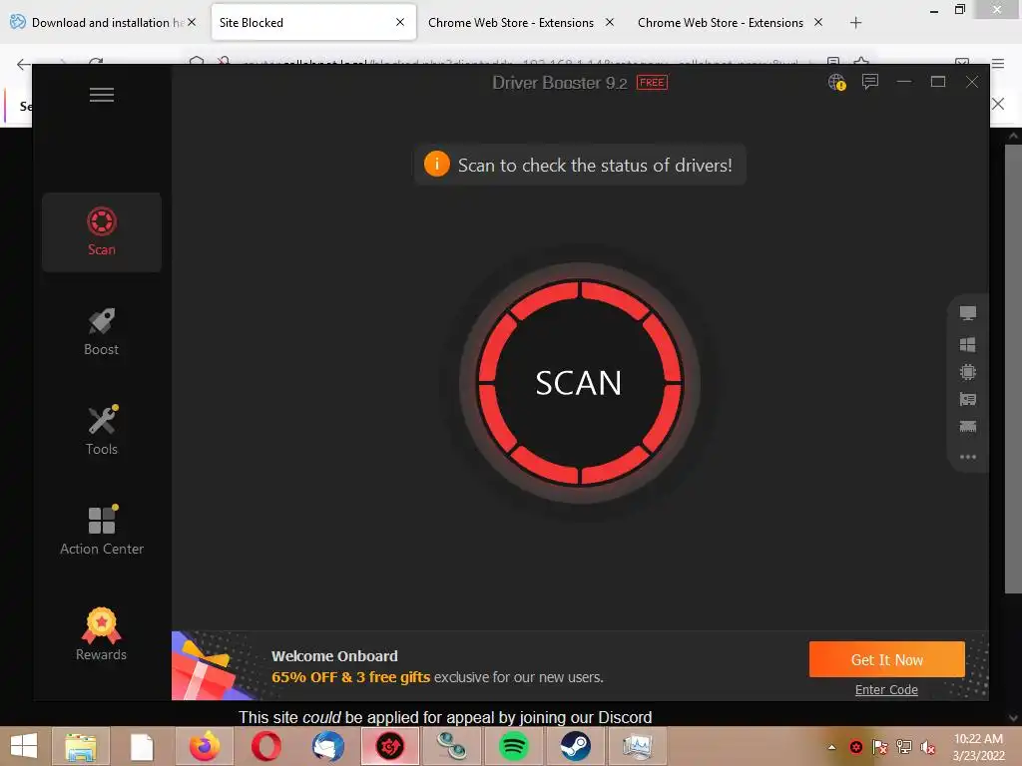Click the memory module icon on right panel
The height and width of the screenshot is (766, 1022).
(x=968, y=427)
